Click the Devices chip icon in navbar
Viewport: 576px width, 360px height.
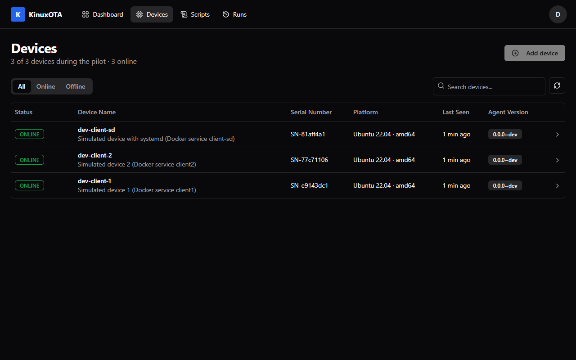pos(139,14)
